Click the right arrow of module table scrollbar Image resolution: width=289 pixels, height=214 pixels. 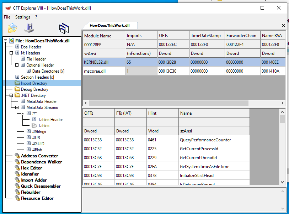coord(283,103)
